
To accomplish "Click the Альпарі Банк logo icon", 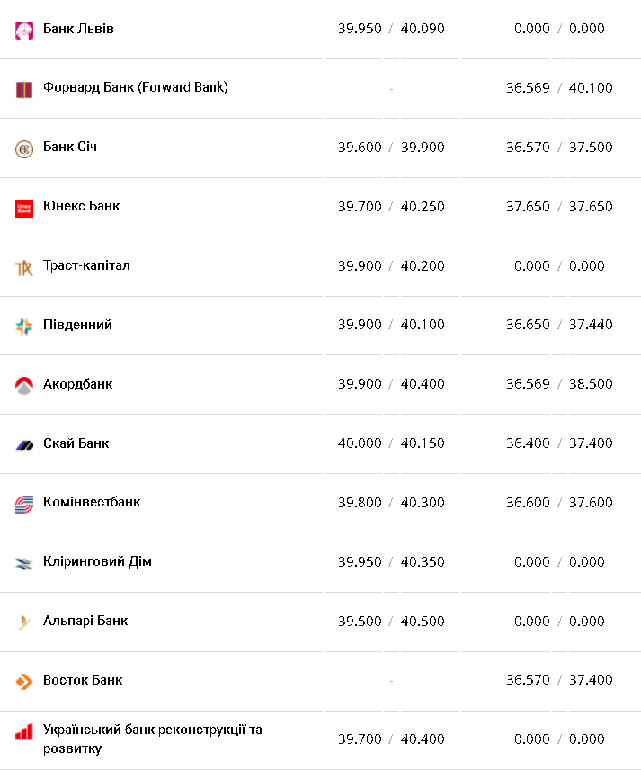I will pos(24,622).
